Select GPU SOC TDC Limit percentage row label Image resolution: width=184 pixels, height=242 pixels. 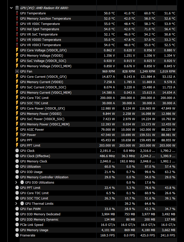(x=34, y=198)
